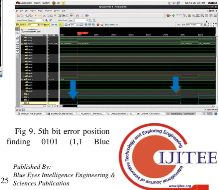Open the System menu

(46, 3)
